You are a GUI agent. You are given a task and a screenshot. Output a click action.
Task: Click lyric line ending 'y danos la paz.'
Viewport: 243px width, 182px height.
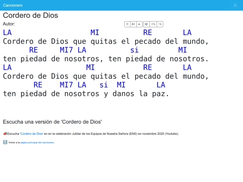[x=86, y=94]
